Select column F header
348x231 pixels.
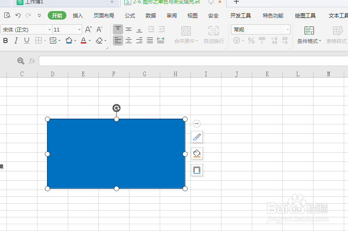click(x=114, y=74)
